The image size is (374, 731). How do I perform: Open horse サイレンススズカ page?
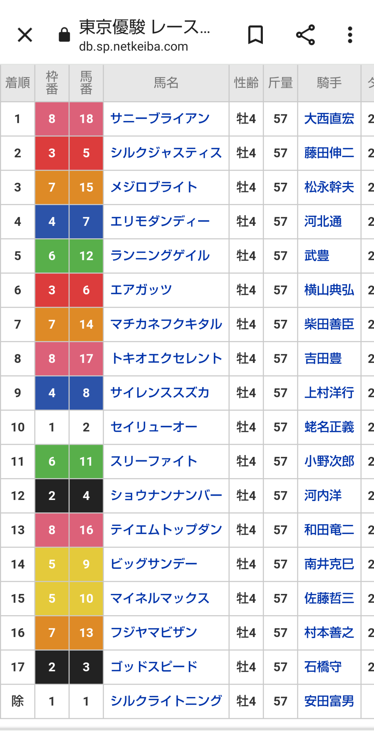point(160,393)
